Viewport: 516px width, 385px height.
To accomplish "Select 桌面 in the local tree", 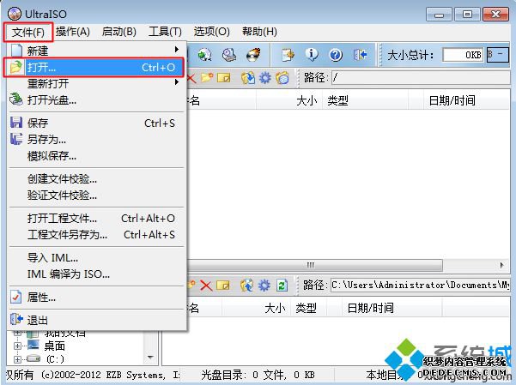I will (55, 346).
